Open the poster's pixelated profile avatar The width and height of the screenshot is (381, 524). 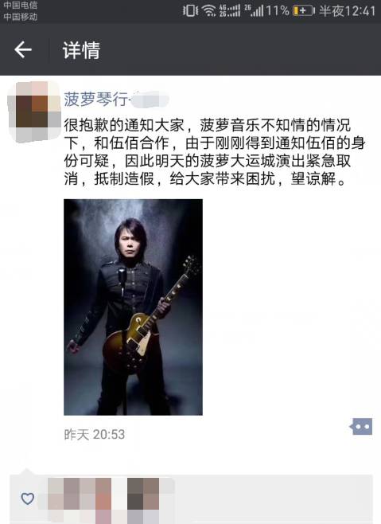34,111
